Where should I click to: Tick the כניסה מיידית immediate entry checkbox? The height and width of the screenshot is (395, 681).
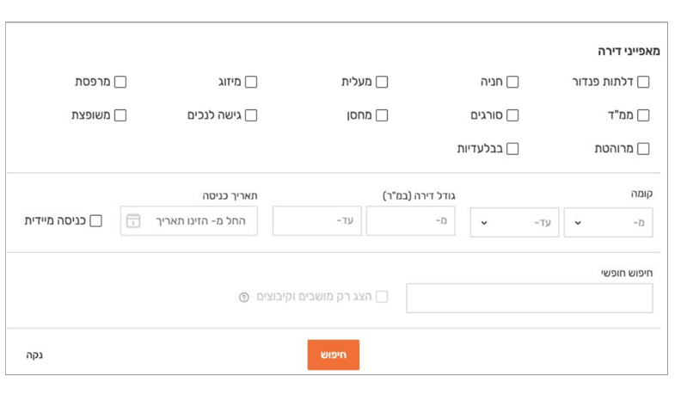click(95, 221)
